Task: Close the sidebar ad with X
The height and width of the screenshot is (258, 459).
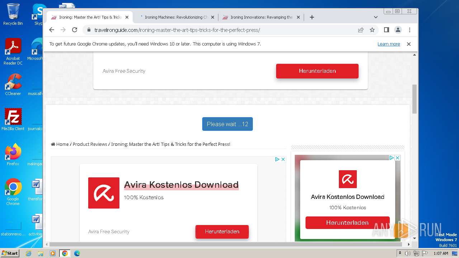Action: click(397, 158)
